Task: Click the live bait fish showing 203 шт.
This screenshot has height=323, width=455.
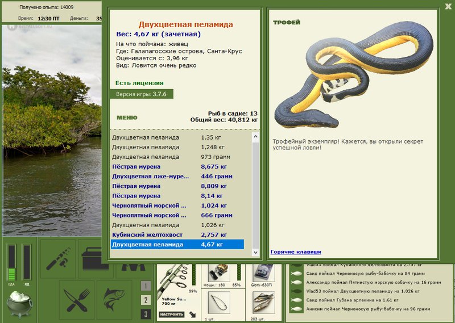Action: pyautogui.click(x=263, y=303)
